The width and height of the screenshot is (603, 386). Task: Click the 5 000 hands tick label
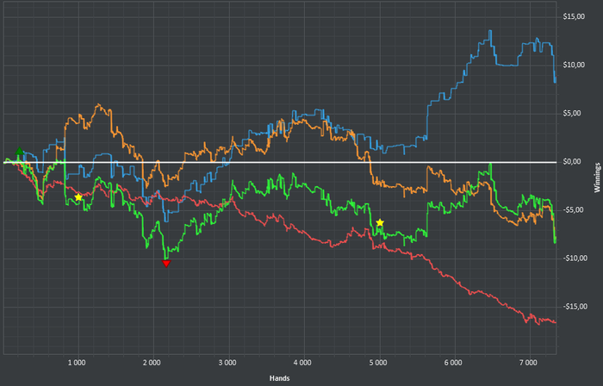(378, 363)
